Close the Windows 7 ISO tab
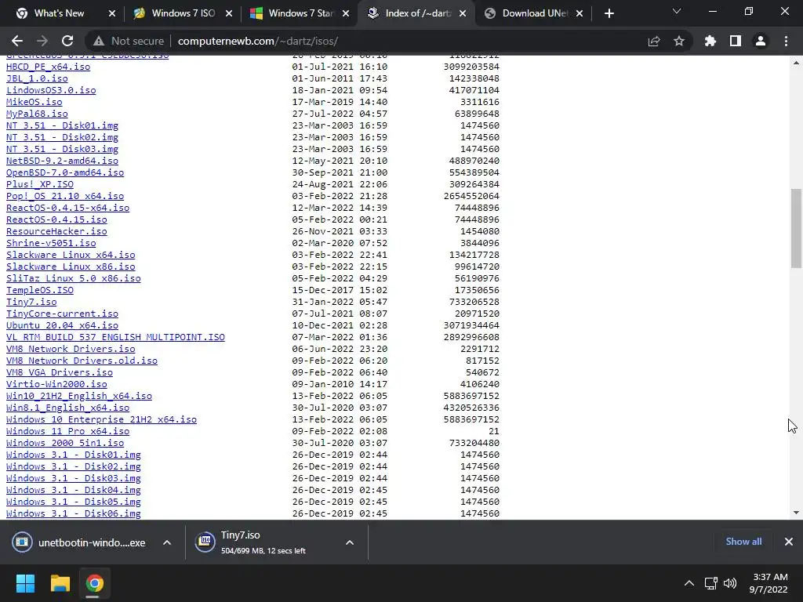Screen dimensions: 803x602 (x=229, y=13)
